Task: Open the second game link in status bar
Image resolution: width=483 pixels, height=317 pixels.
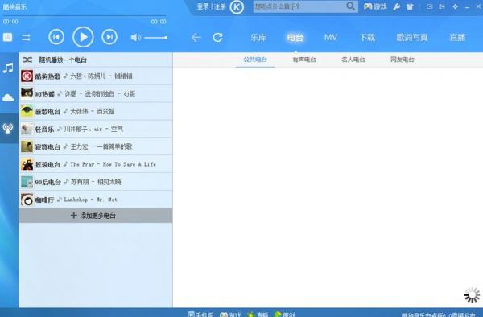Action: tap(230, 315)
